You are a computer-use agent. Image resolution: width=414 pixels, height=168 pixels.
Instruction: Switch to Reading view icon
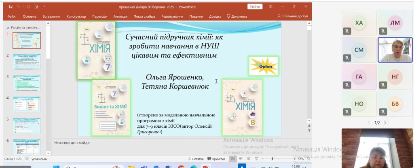pos(248,159)
